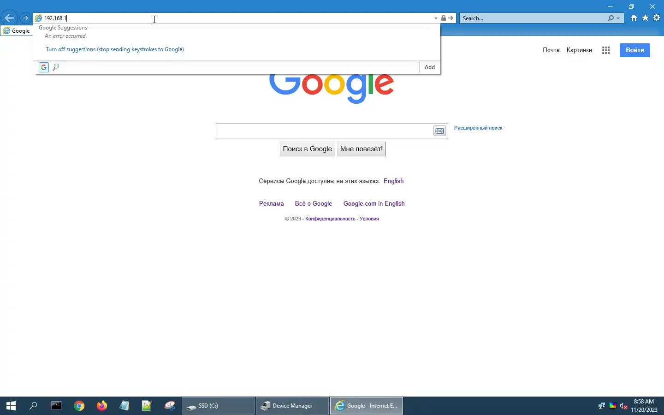Launch Firefox from the taskbar

point(102,406)
